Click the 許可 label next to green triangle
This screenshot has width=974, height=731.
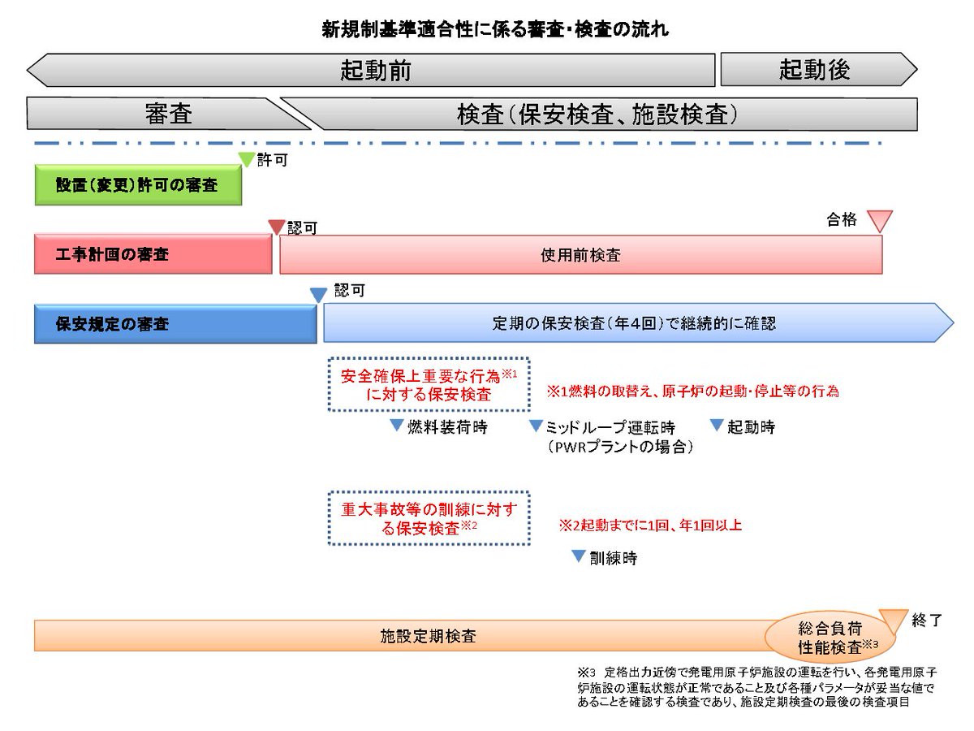click(x=272, y=161)
